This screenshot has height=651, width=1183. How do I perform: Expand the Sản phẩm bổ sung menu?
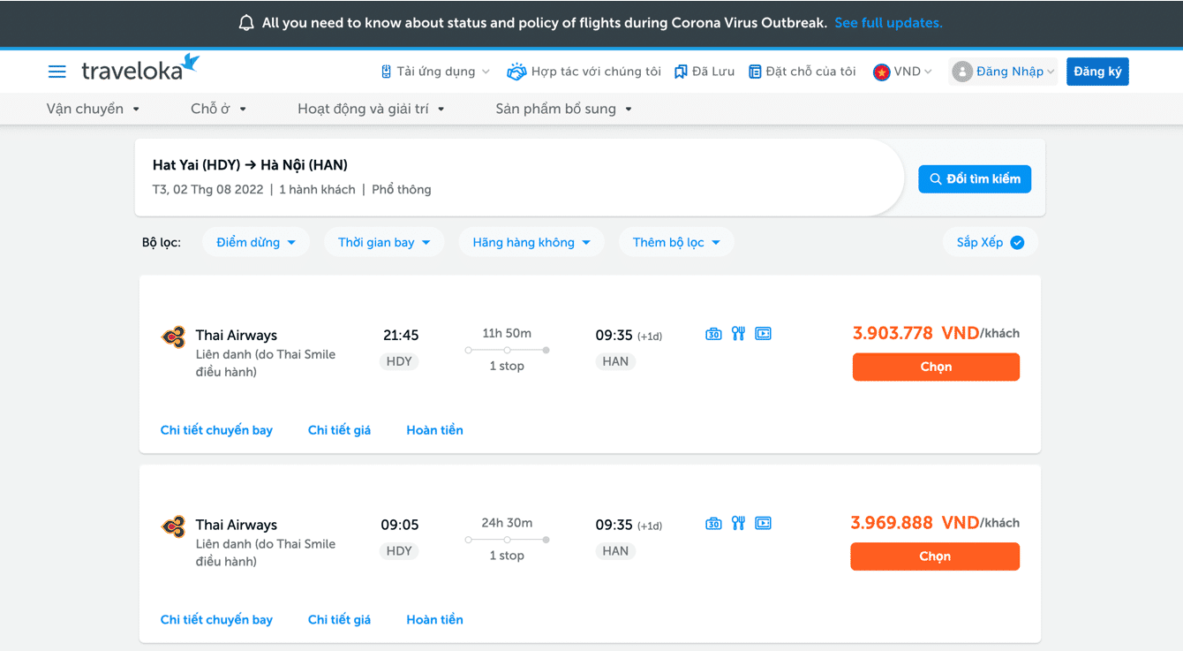564,109
